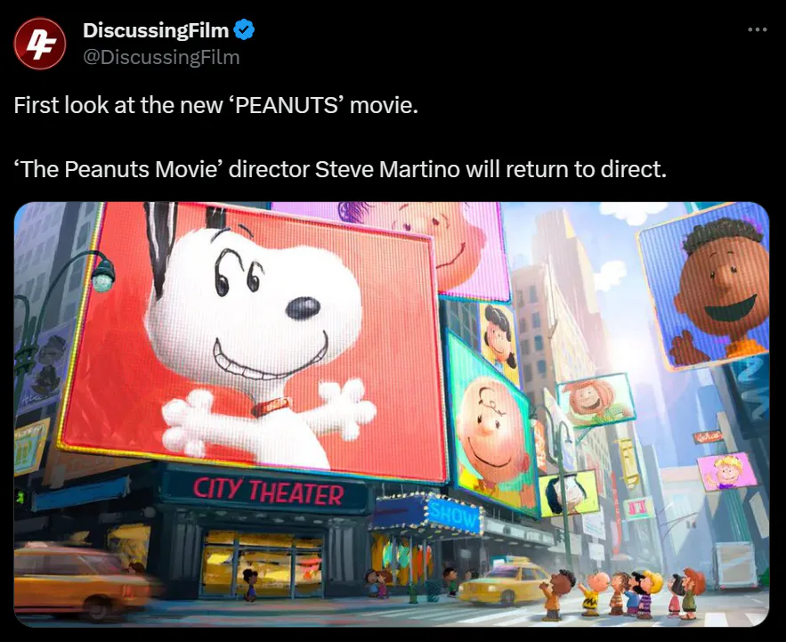Click the Marcie billboard on yellow screen
Viewport: 786px width, 642px height.
point(569,494)
